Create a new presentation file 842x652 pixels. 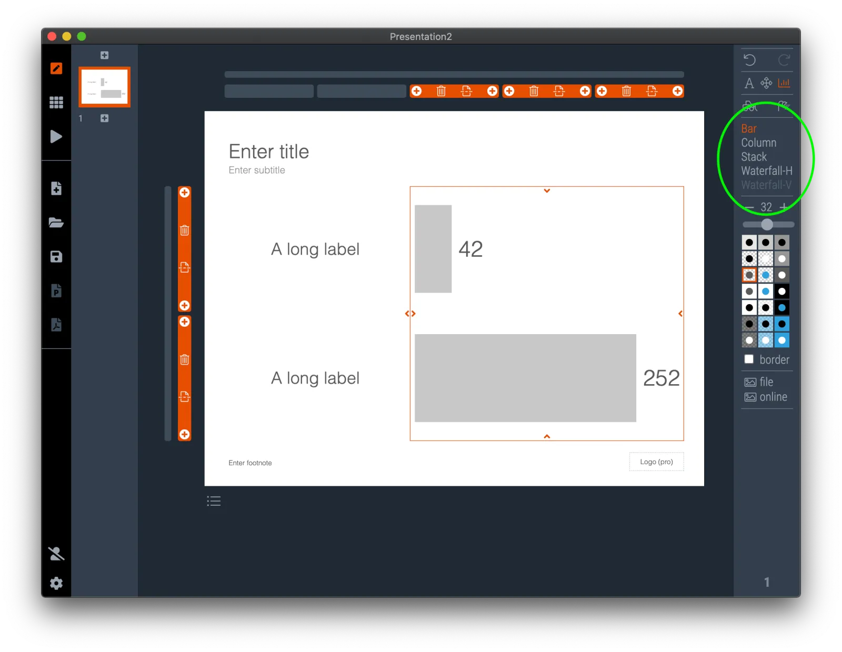(x=56, y=188)
